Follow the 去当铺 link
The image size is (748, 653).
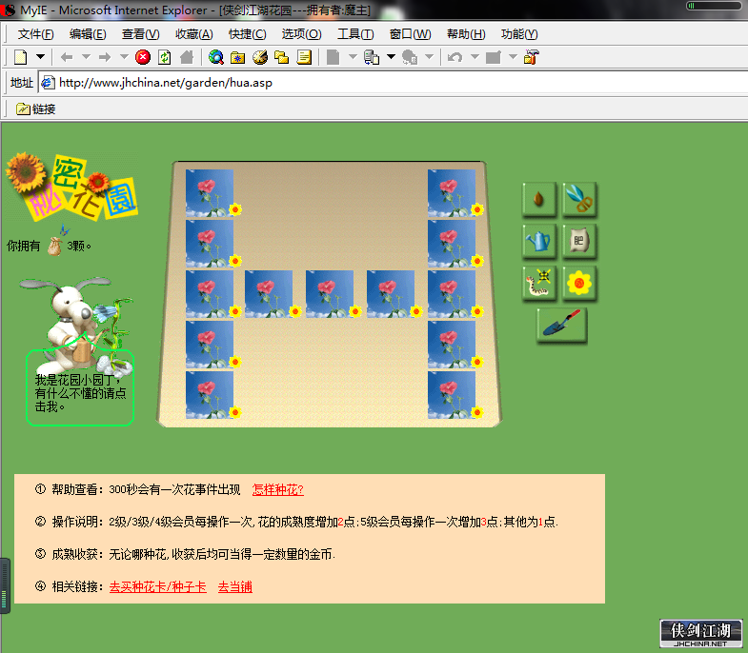click(x=235, y=587)
